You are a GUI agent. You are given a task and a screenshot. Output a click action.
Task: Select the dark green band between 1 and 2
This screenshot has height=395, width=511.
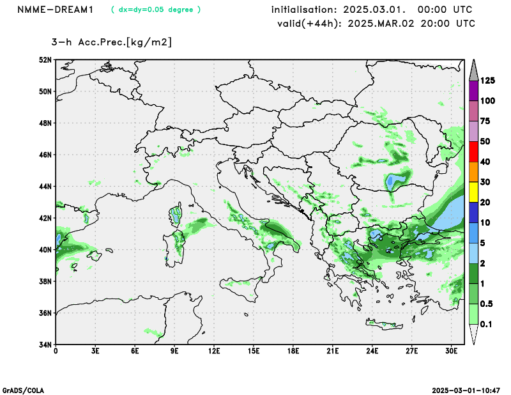pyautogui.click(x=473, y=274)
